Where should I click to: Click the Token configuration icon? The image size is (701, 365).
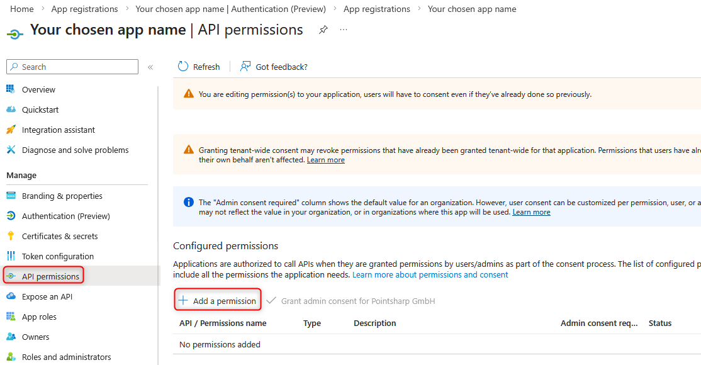[x=11, y=256]
